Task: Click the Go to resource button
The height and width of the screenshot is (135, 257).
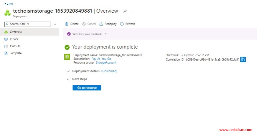Action: tap(87, 88)
